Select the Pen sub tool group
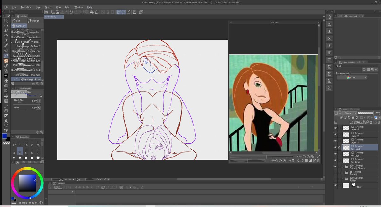 [x=19, y=21]
